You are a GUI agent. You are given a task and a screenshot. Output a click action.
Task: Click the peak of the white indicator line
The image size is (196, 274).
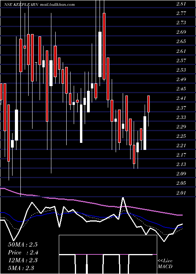[123, 198]
